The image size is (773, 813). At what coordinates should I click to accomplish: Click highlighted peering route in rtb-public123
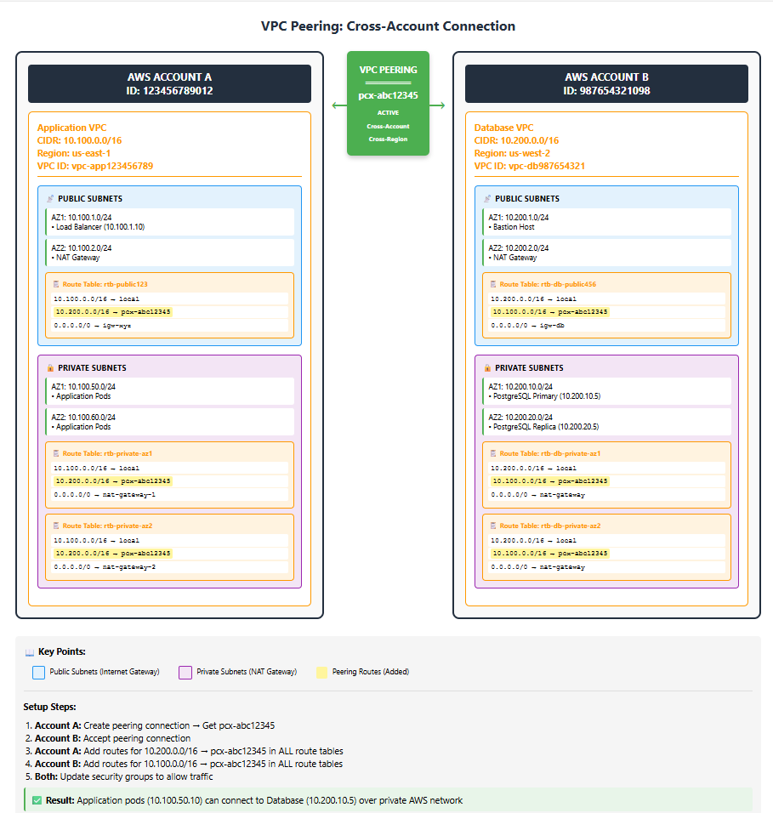113,311
